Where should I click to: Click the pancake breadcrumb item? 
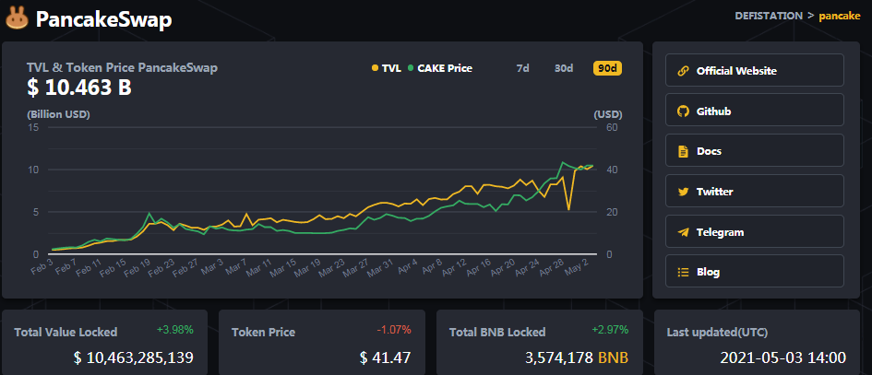(x=840, y=16)
